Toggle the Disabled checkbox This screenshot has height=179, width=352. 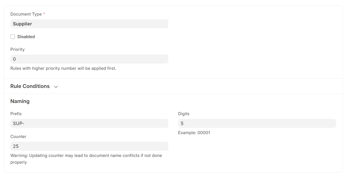12,37
